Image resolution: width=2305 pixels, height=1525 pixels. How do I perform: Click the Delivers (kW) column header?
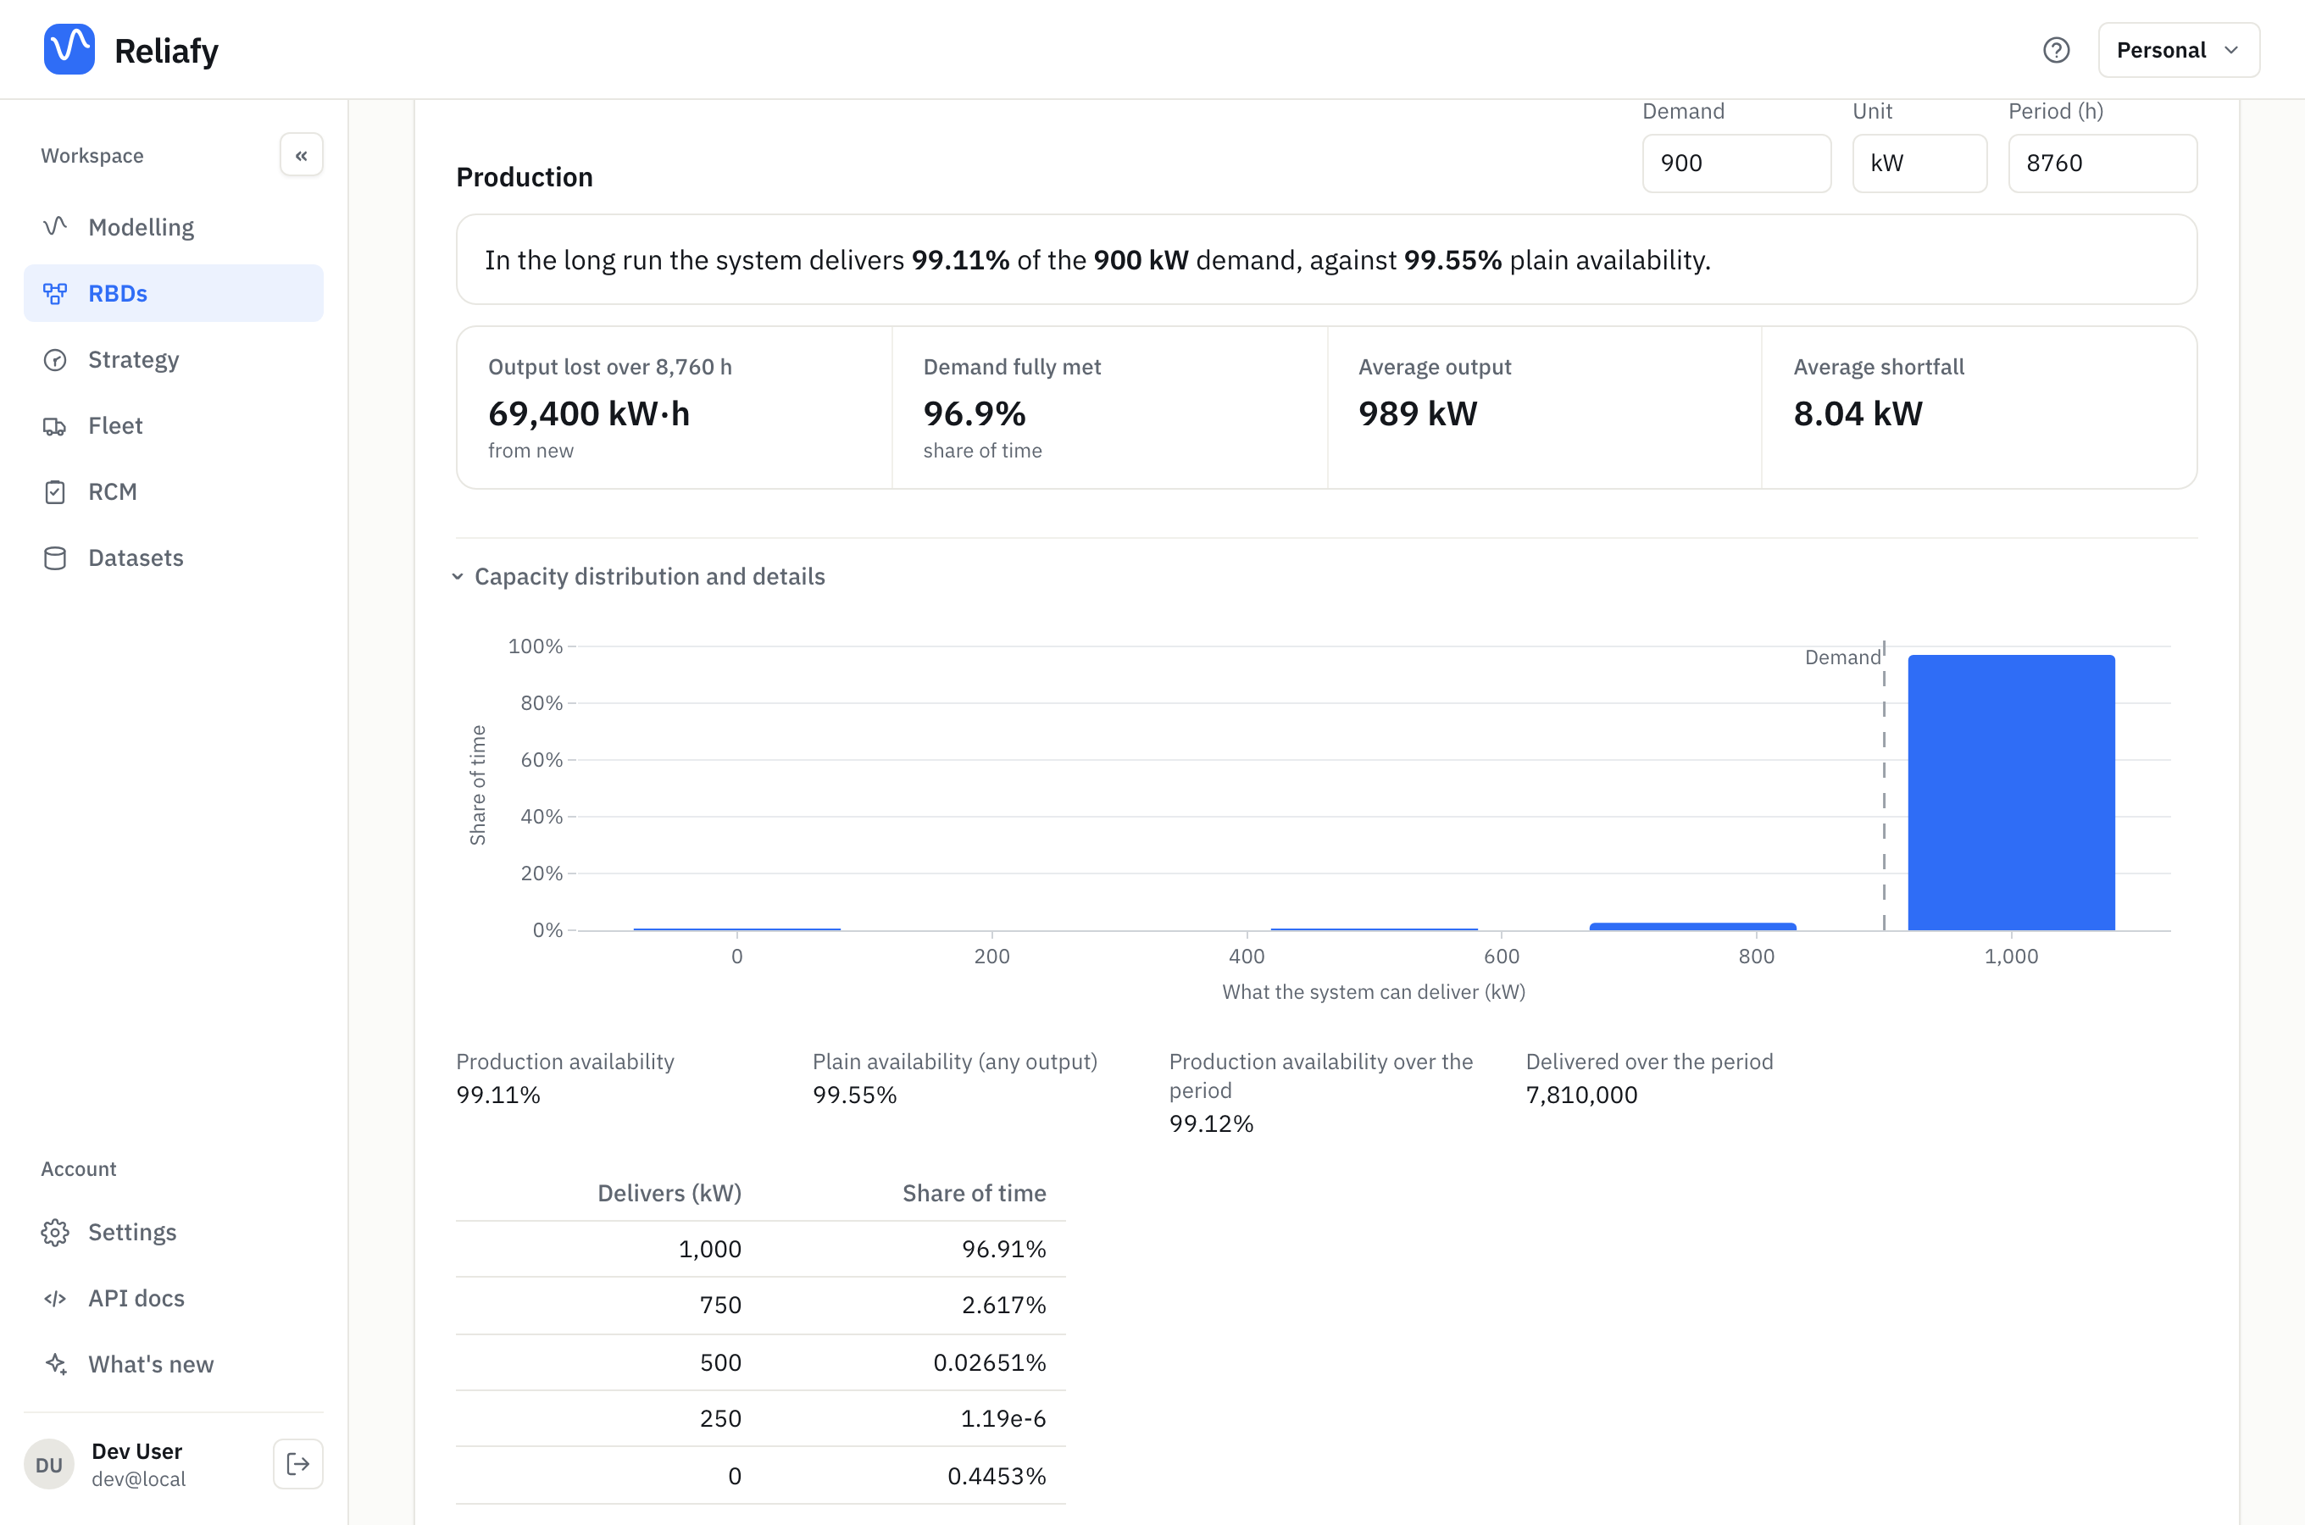[x=669, y=1194]
